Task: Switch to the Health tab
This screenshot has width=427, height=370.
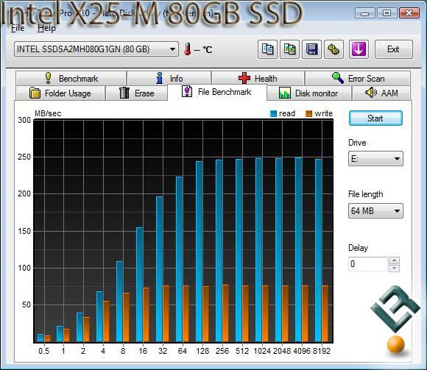Action: 258,79
